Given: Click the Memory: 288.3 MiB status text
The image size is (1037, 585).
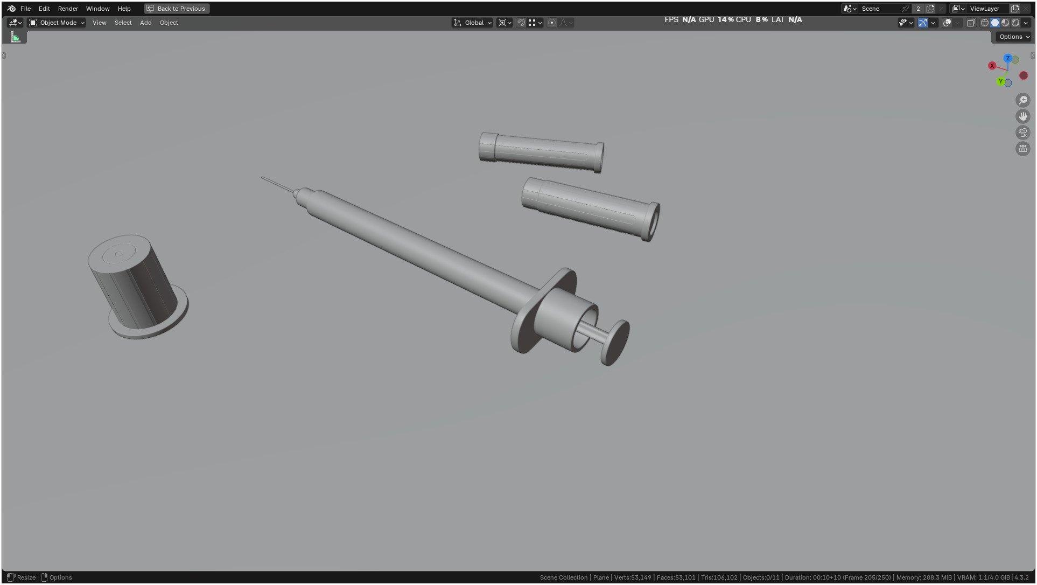Looking at the screenshot, I should click(924, 577).
